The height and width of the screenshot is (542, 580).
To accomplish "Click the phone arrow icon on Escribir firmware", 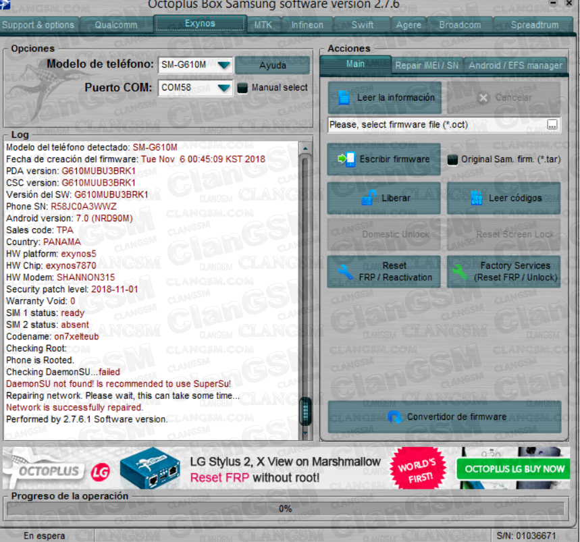I will (x=346, y=159).
